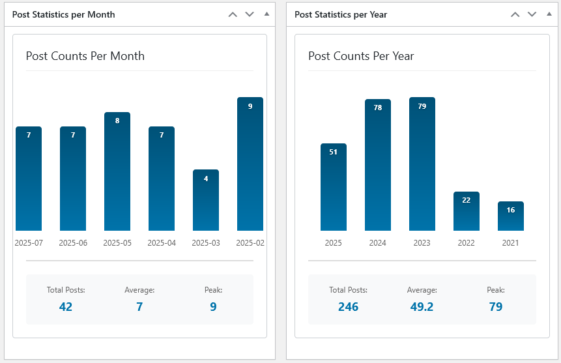561x363 pixels.
Task: Click the Post Statistics per Year title
Action: [x=341, y=15]
